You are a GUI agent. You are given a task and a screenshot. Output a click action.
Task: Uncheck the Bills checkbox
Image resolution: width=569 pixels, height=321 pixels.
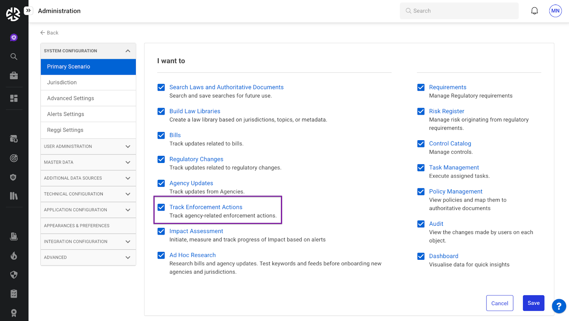[161, 135]
